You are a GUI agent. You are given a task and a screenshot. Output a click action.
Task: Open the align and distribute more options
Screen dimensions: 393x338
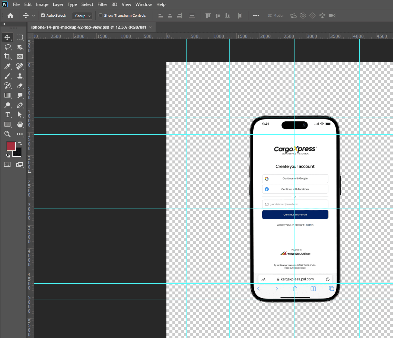[256, 16]
